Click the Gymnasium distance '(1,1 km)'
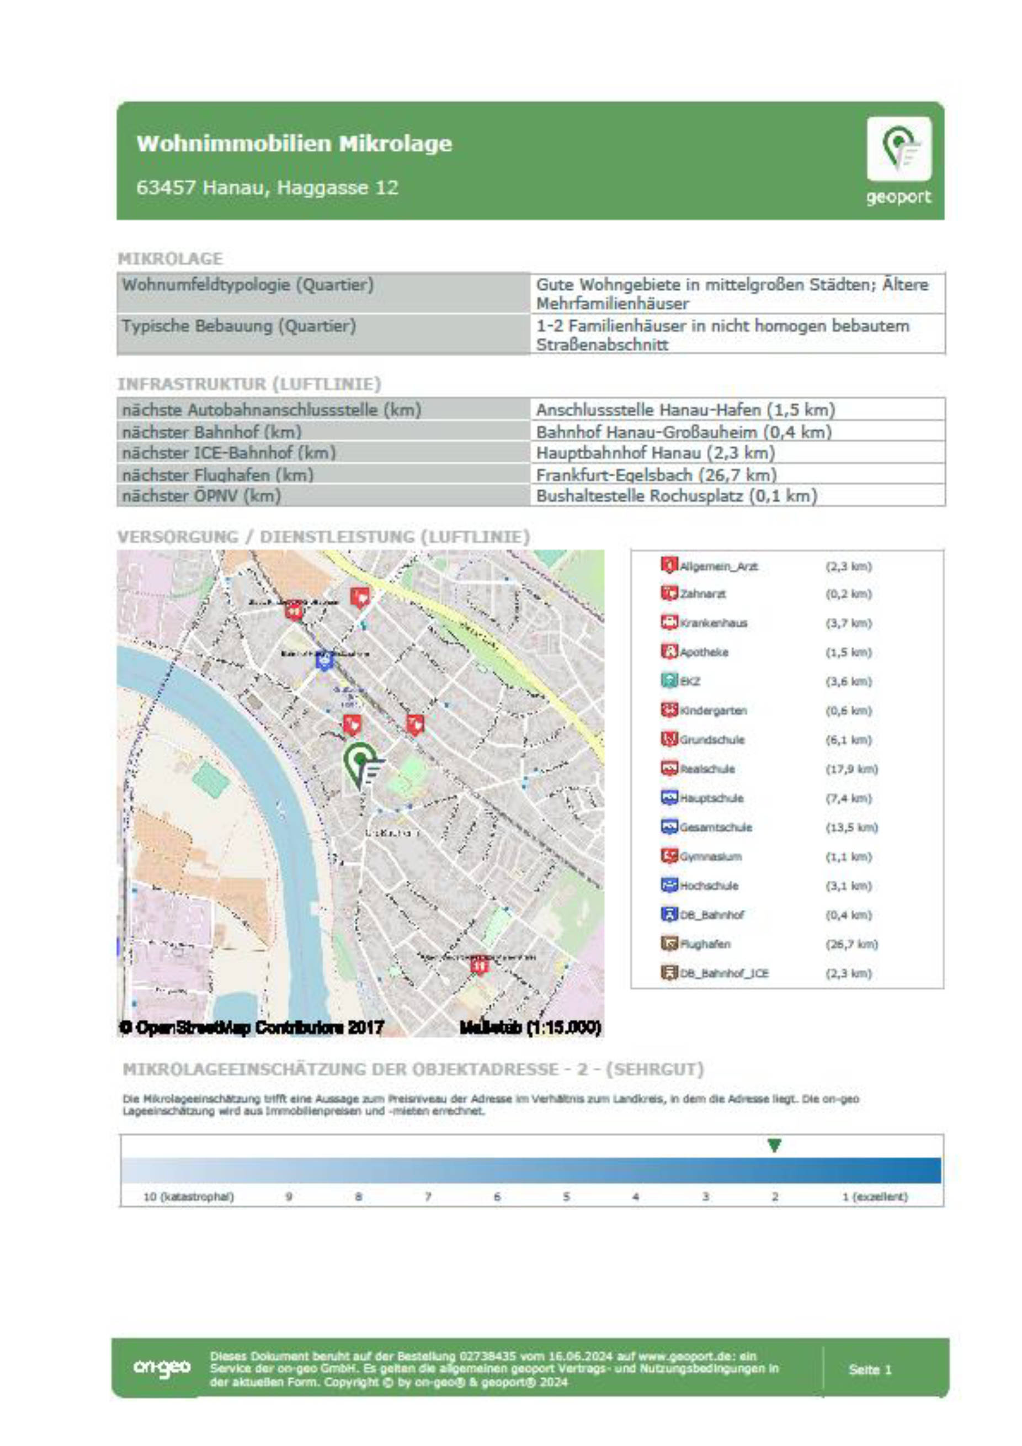The height and width of the screenshot is (1446, 1022). pos(848,856)
